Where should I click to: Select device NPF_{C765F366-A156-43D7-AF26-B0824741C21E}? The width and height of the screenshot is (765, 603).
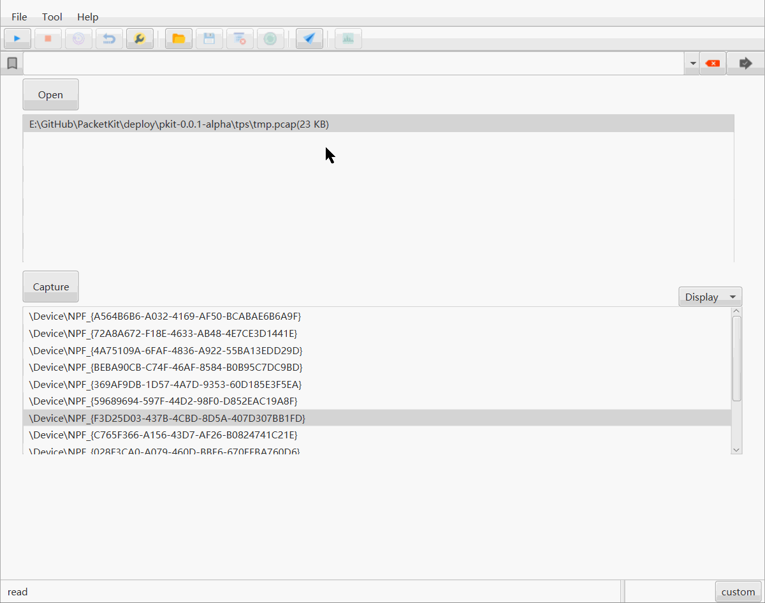(x=377, y=435)
